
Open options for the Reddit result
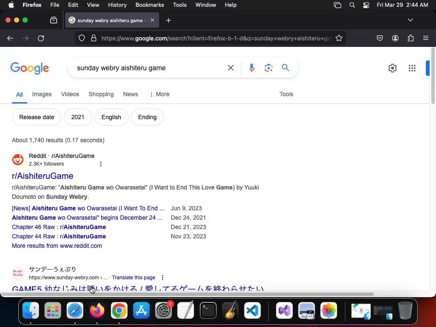coord(100,164)
